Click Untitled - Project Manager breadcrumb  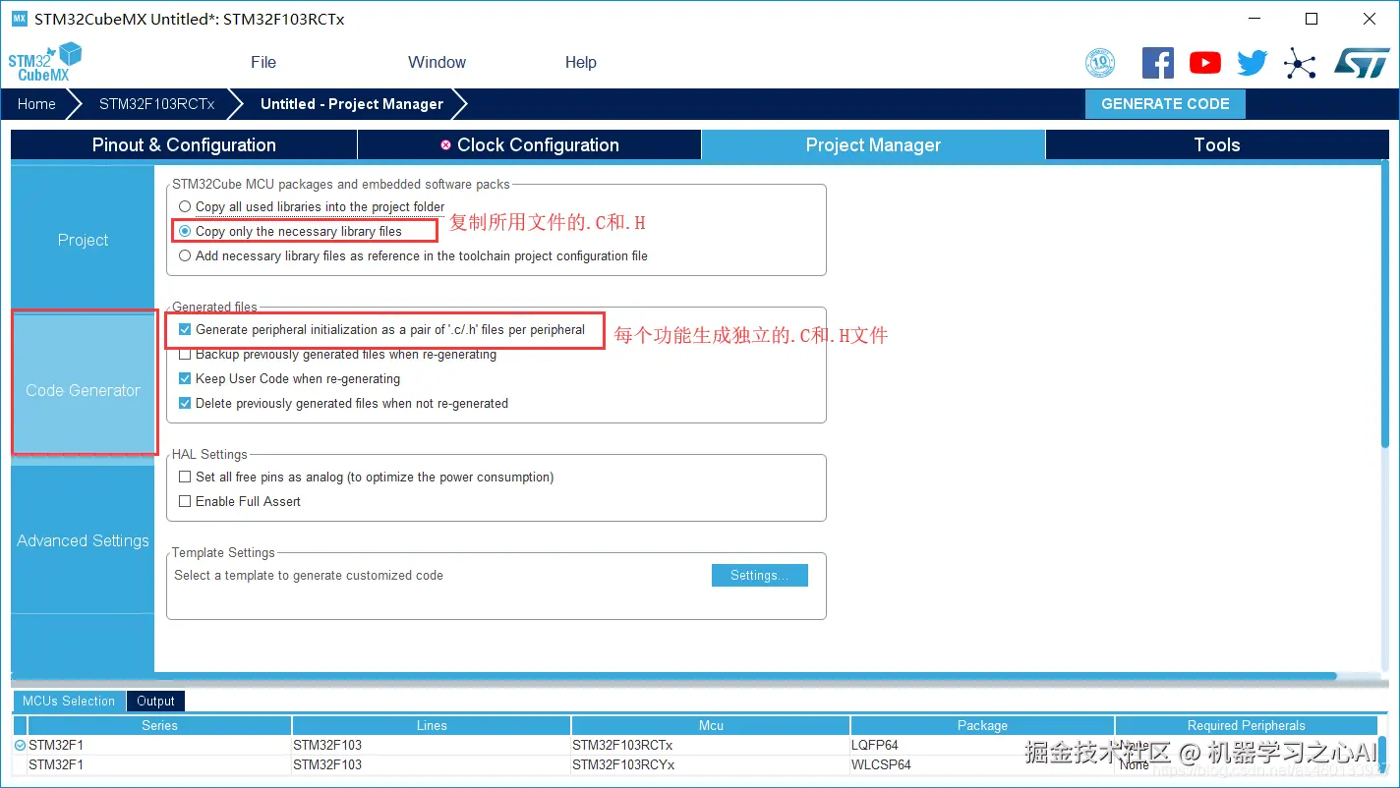click(x=352, y=104)
